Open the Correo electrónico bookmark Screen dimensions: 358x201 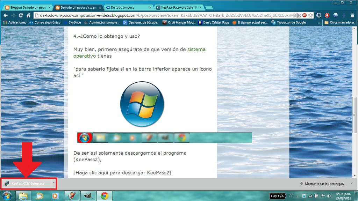tap(45, 23)
